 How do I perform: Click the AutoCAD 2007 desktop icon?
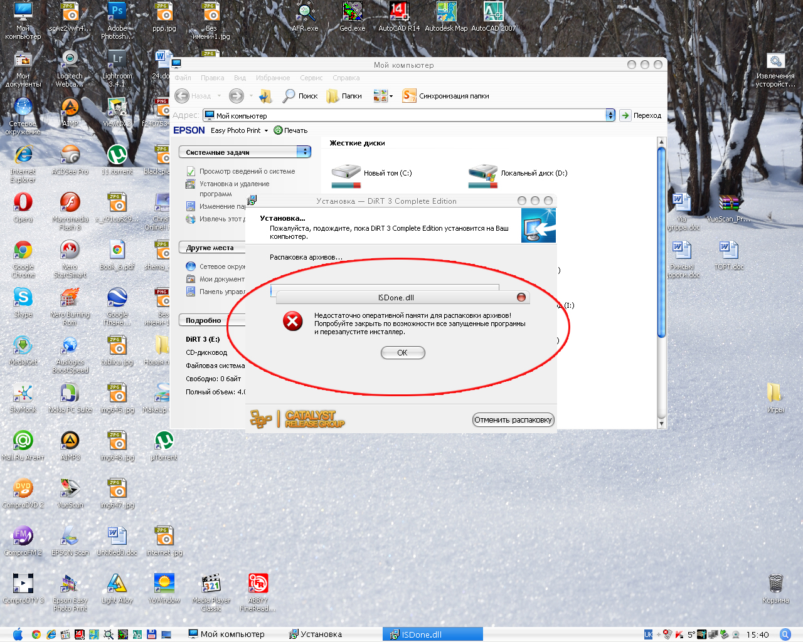494,17
